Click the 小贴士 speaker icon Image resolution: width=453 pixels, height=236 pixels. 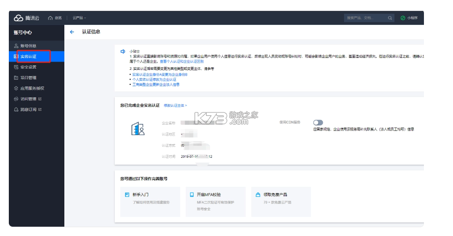(x=123, y=51)
